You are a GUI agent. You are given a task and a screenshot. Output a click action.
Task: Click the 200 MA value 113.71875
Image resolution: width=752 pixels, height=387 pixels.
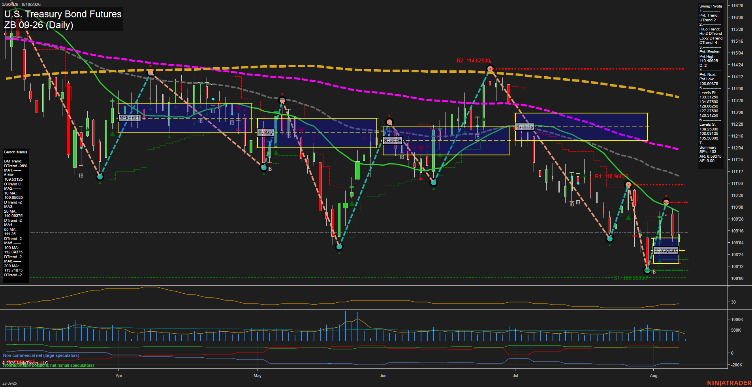coord(13,270)
